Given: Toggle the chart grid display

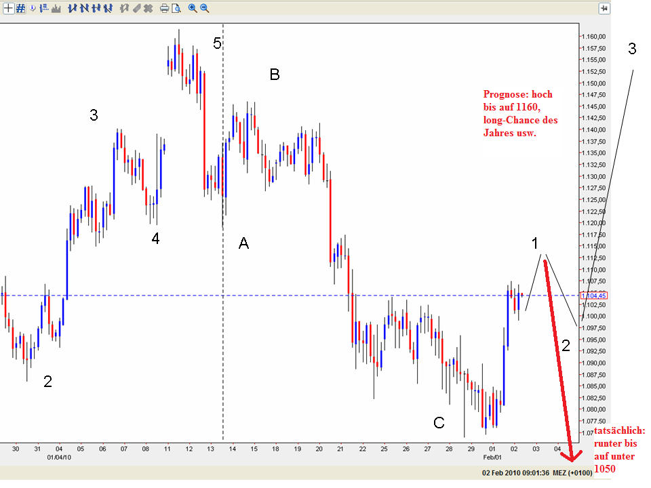Looking at the screenshot, I should pos(20,8).
